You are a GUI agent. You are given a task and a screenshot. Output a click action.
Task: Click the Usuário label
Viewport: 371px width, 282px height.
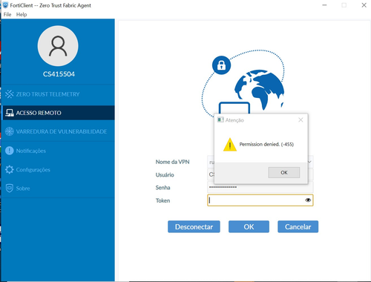click(x=165, y=174)
